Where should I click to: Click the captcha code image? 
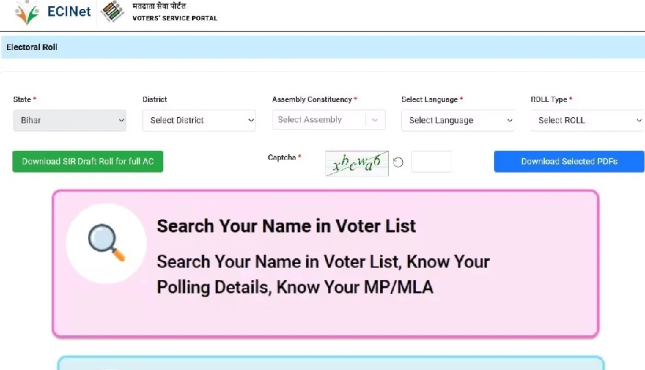[x=357, y=163]
